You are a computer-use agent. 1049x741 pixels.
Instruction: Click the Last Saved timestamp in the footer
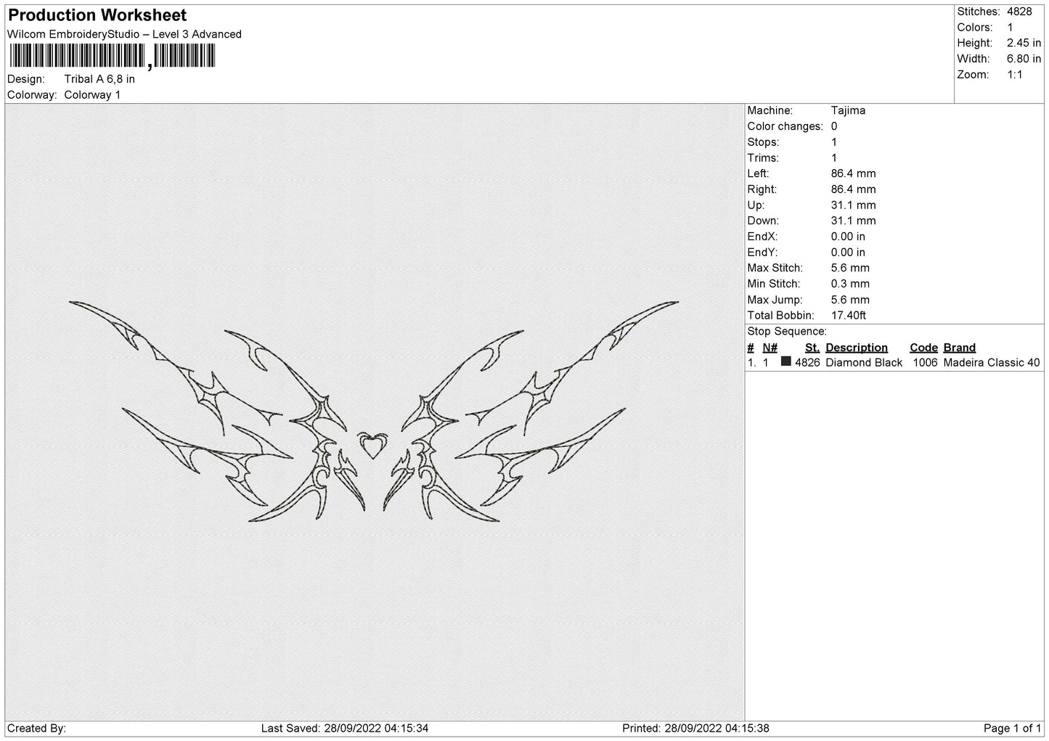(345, 728)
